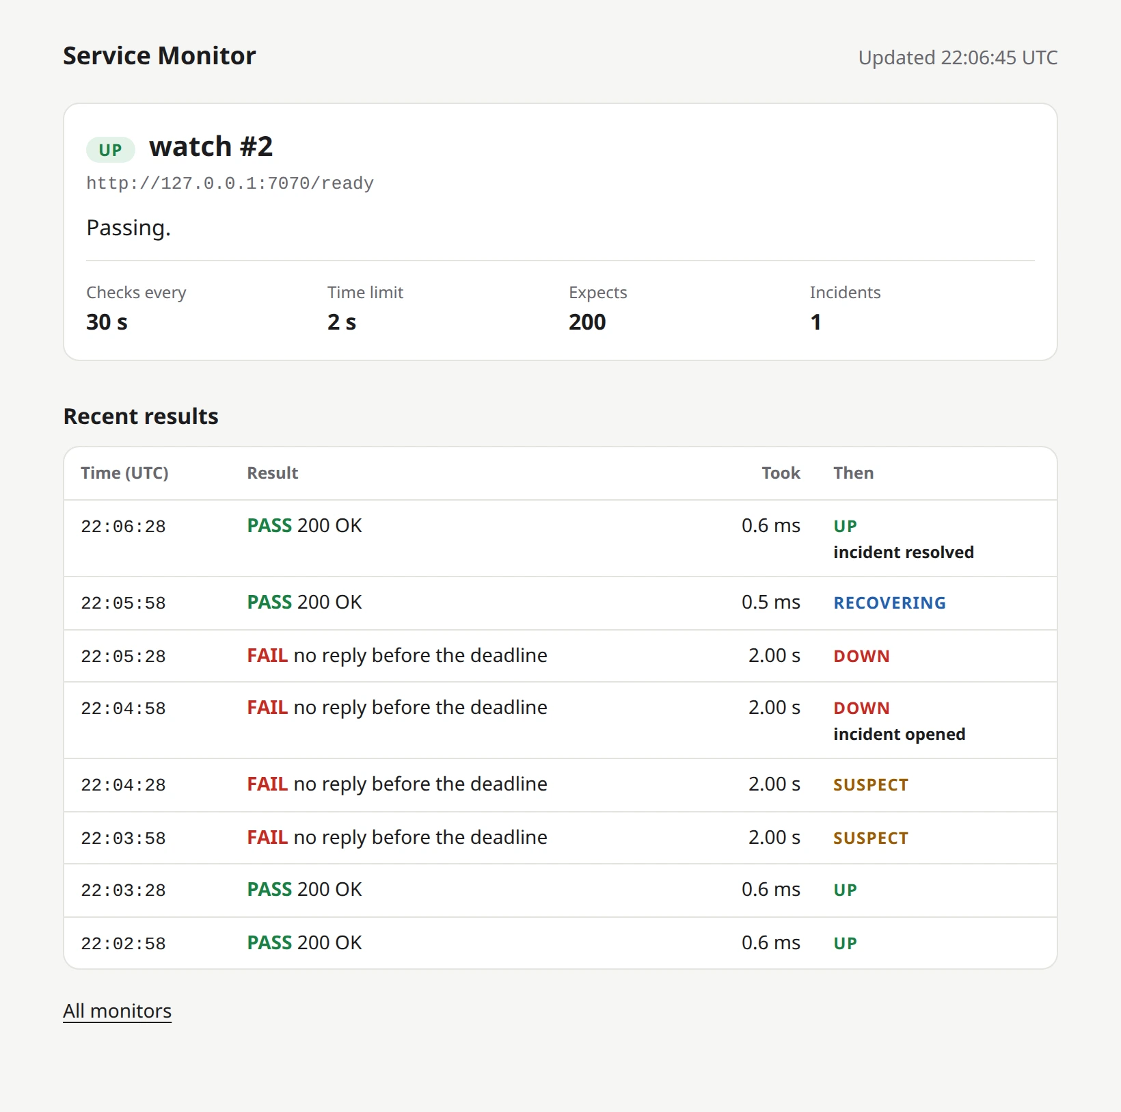Viewport: 1121px width, 1112px height.
Task: Click the UP state in the 22:03:28 row
Action: (x=845, y=890)
